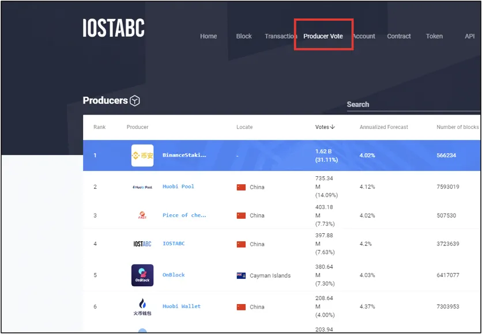482x334 pixels.
Task: Click the 735.34 M (14.09%) votes value
Action: click(x=326, y=187)
